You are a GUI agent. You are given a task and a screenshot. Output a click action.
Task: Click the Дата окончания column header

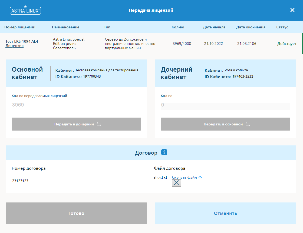tap(251, 27)
